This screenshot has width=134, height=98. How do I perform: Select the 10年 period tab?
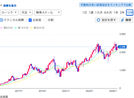[x=130, y=13]
